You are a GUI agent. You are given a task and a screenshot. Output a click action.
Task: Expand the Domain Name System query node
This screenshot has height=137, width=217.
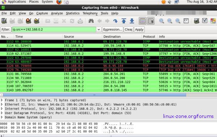(2, 117)
